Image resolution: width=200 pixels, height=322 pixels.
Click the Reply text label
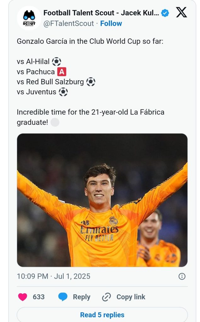[x=82, y=297]
